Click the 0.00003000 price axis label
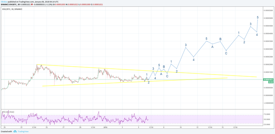 coord(268,49)
